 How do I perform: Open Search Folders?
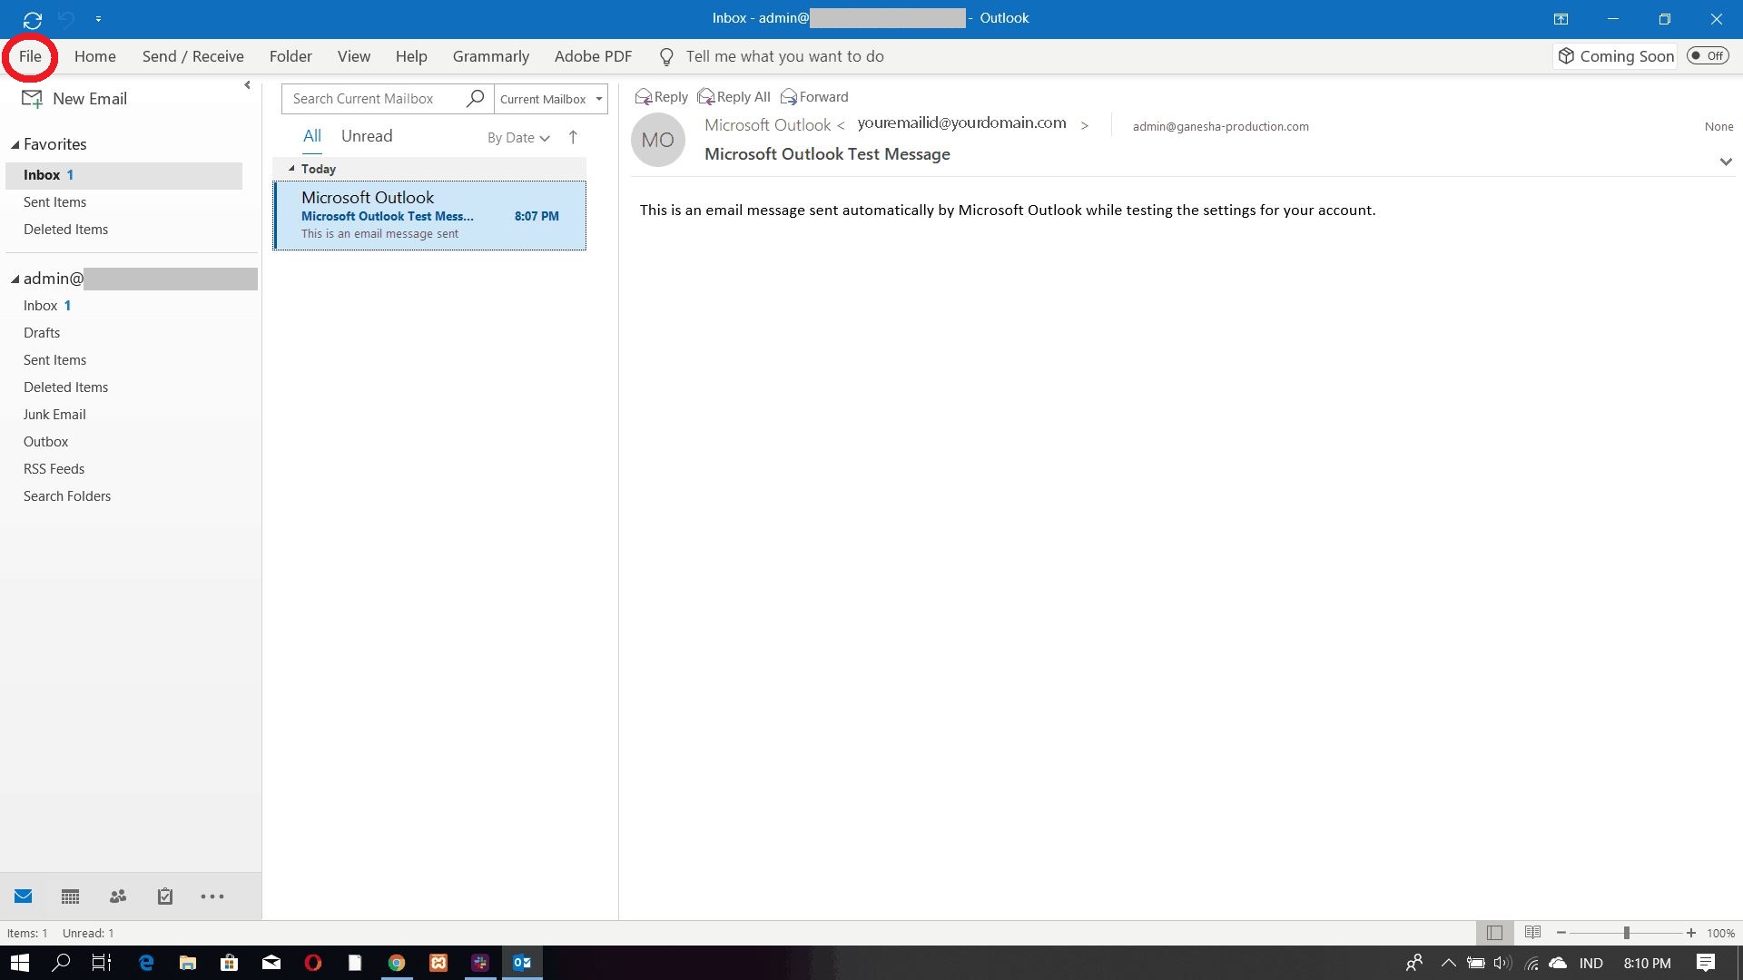click(x=67, y=496)
